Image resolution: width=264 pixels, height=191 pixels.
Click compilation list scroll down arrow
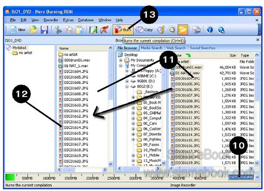pyautogui.click(x=110, y=164)
